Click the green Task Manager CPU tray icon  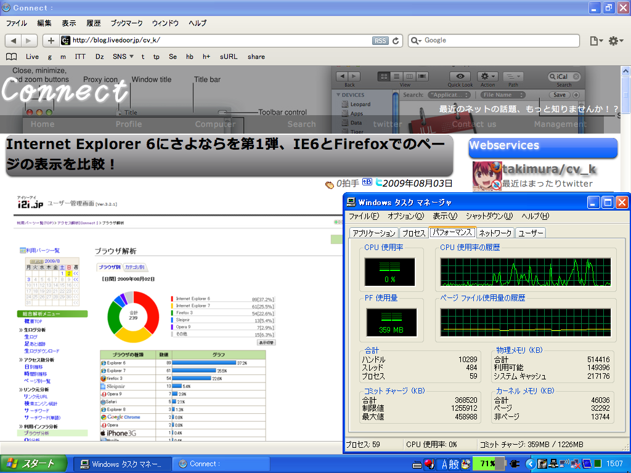tap(597, 464)
